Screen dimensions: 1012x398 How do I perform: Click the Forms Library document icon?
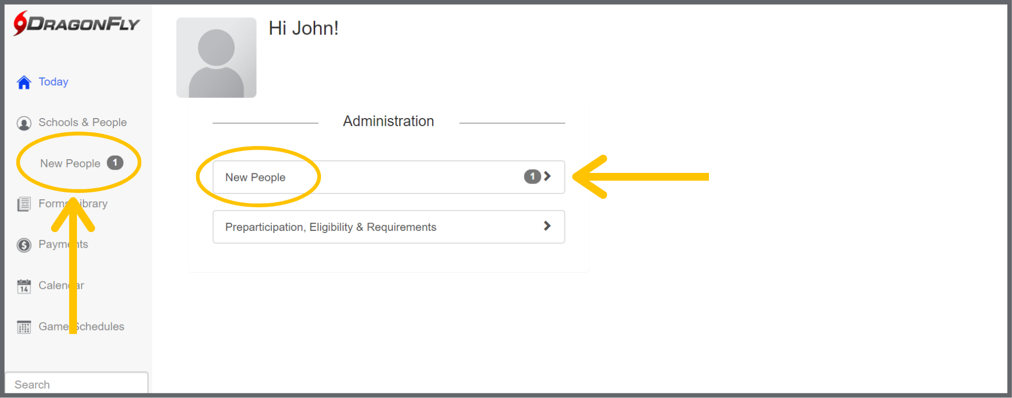point(24,204)
